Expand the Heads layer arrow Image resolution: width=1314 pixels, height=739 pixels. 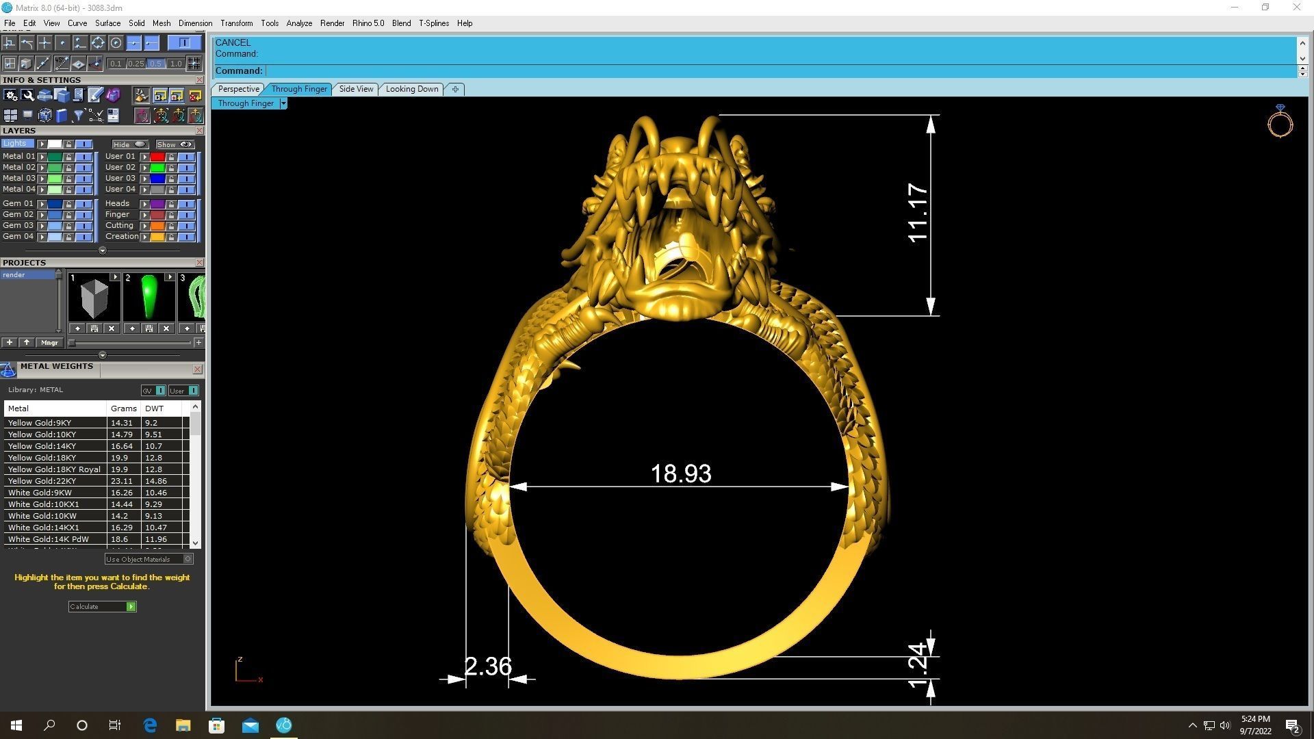tap(144, 204)
